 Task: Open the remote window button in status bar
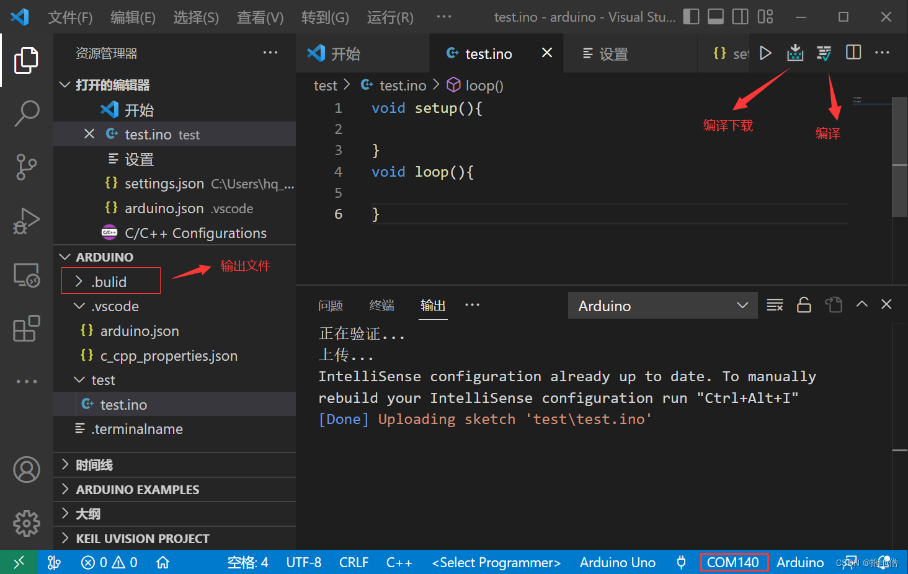pos(19,562)
